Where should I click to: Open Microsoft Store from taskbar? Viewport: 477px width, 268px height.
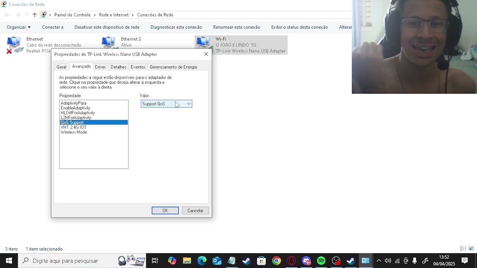pyautogui.click(x=261, y=261)
